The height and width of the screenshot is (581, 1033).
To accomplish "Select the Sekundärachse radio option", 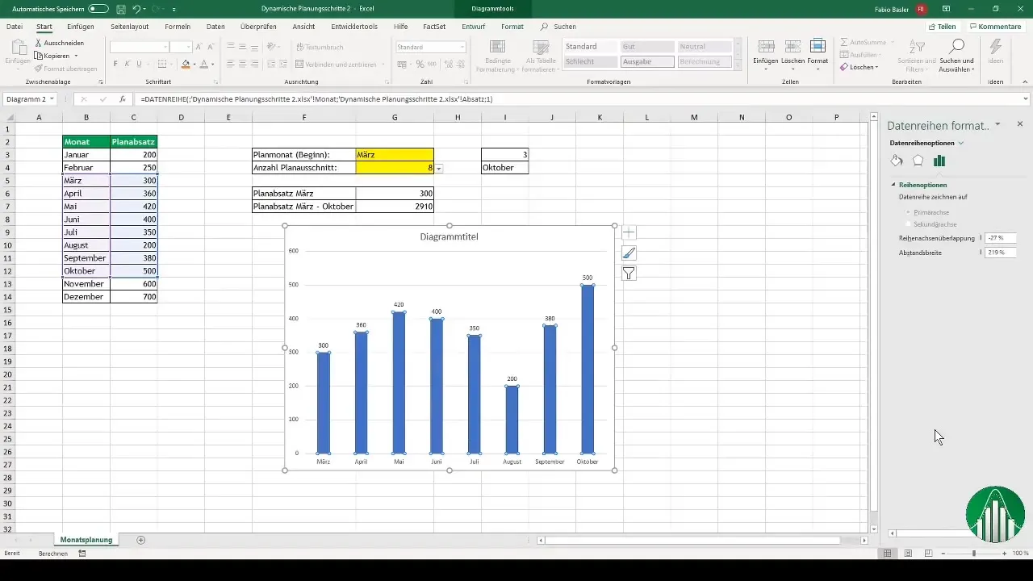I will click(909, 224).
